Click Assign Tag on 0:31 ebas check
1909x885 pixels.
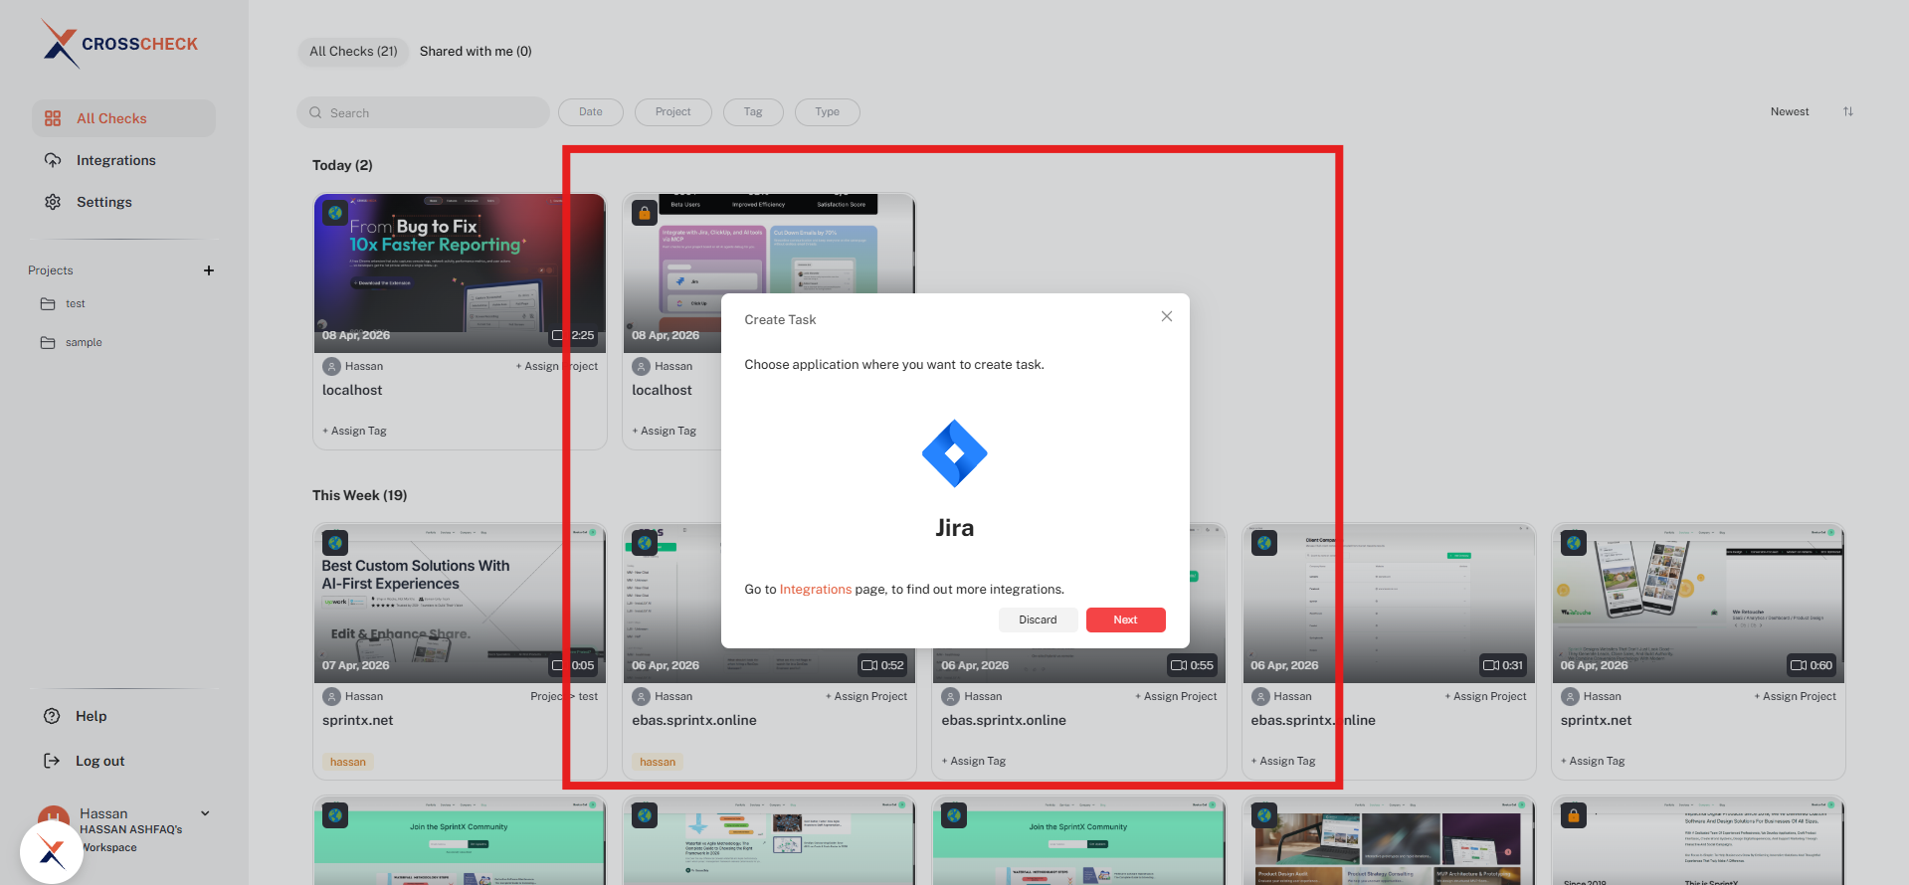tap(1283, 761)
